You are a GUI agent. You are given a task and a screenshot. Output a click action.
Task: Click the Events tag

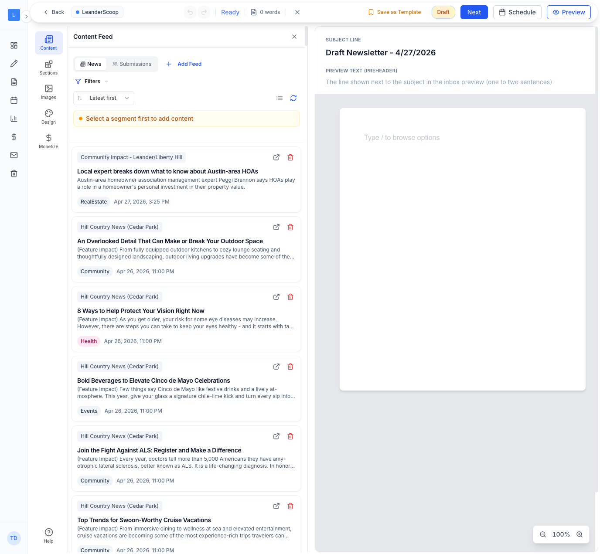click(89, 411)
